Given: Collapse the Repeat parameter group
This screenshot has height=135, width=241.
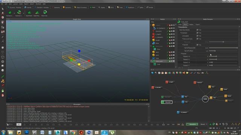Looking at the screenshot, I should (181, 54).
